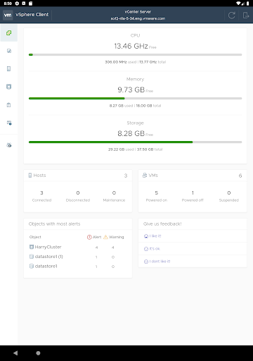Tap the vm logo in header

click(8, 15)
